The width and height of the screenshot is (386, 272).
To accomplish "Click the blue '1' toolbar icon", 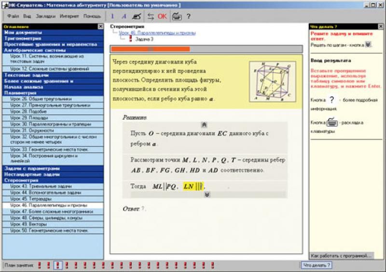I will click(x=112, y=16).
